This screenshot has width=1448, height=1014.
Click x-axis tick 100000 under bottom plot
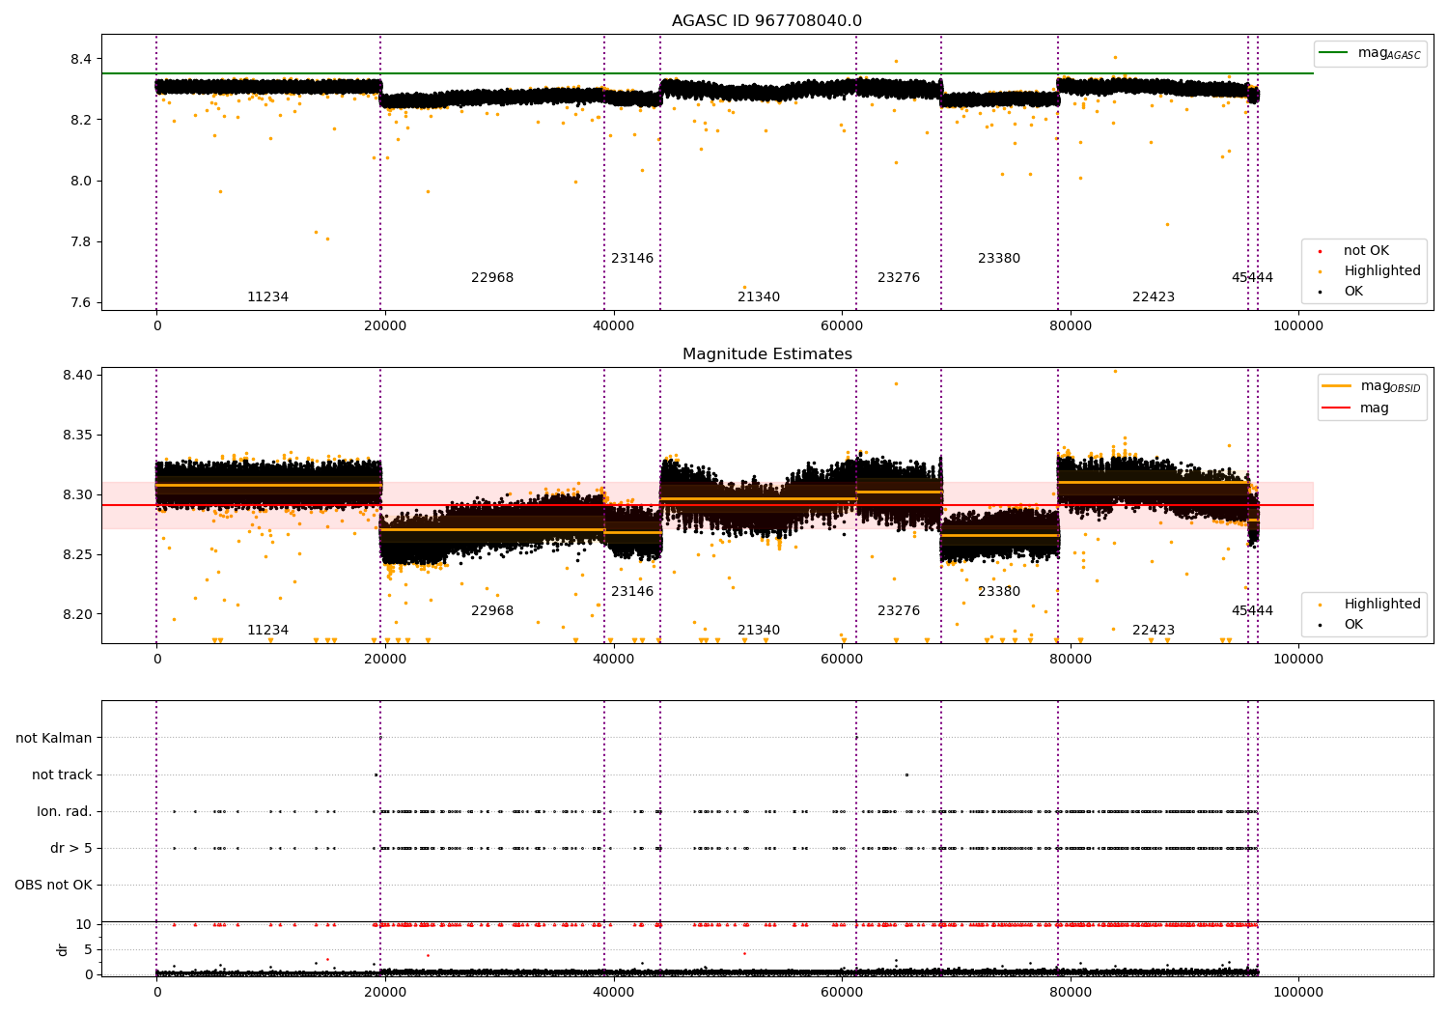1298,993
